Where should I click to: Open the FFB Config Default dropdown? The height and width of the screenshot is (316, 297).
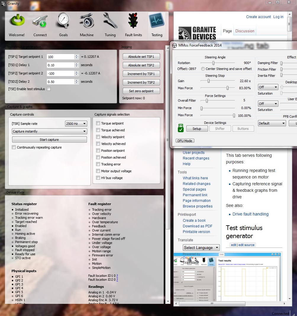coord(272,123)
